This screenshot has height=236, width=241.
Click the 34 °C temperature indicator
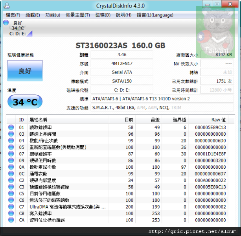click(x=25, y=101)
